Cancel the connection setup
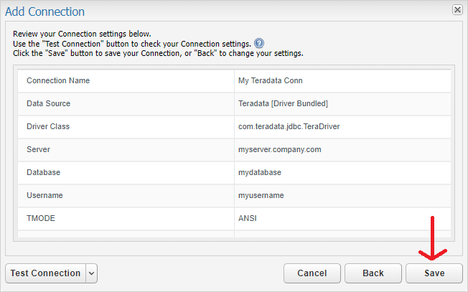Viewport: 468px width, 292px height. 312,273
